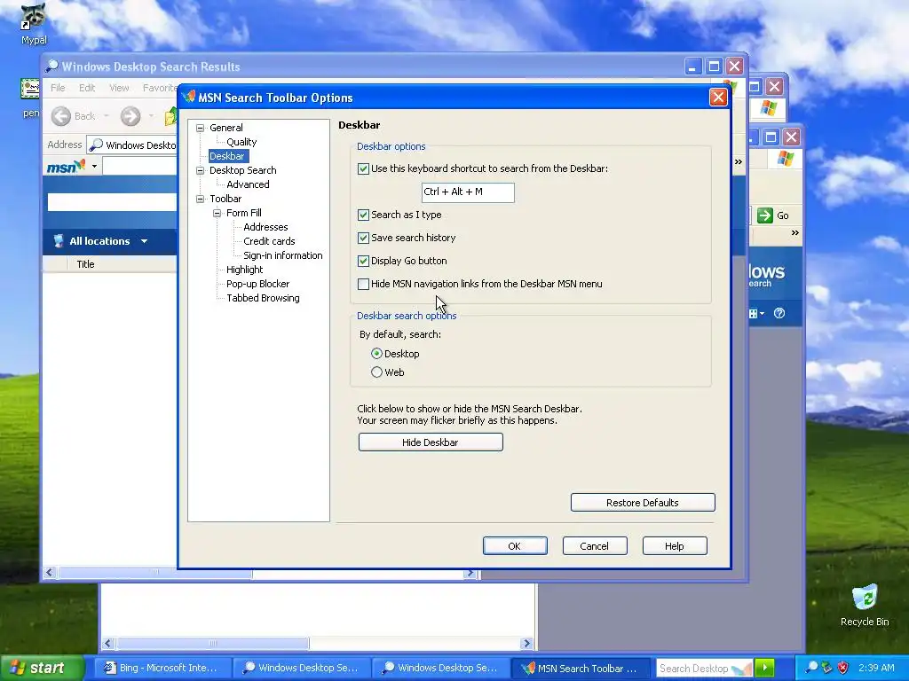Enable Hide MSN navigation links checkbox

[x=363, y=285]
